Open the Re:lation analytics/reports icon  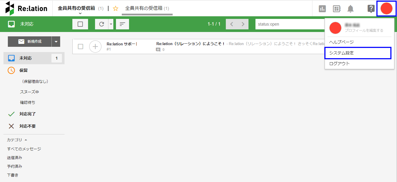click(322, 8)
